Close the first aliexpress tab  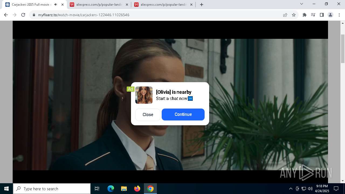[x=127, y=5]
